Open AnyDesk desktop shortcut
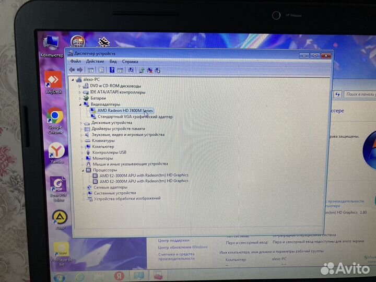This screenshot has width=376, height=282. 54,83
